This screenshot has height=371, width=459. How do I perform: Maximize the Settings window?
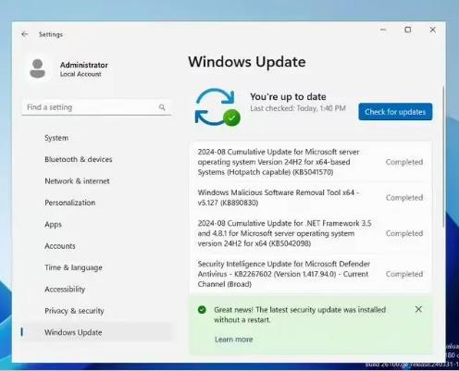[x=408, y=30]
